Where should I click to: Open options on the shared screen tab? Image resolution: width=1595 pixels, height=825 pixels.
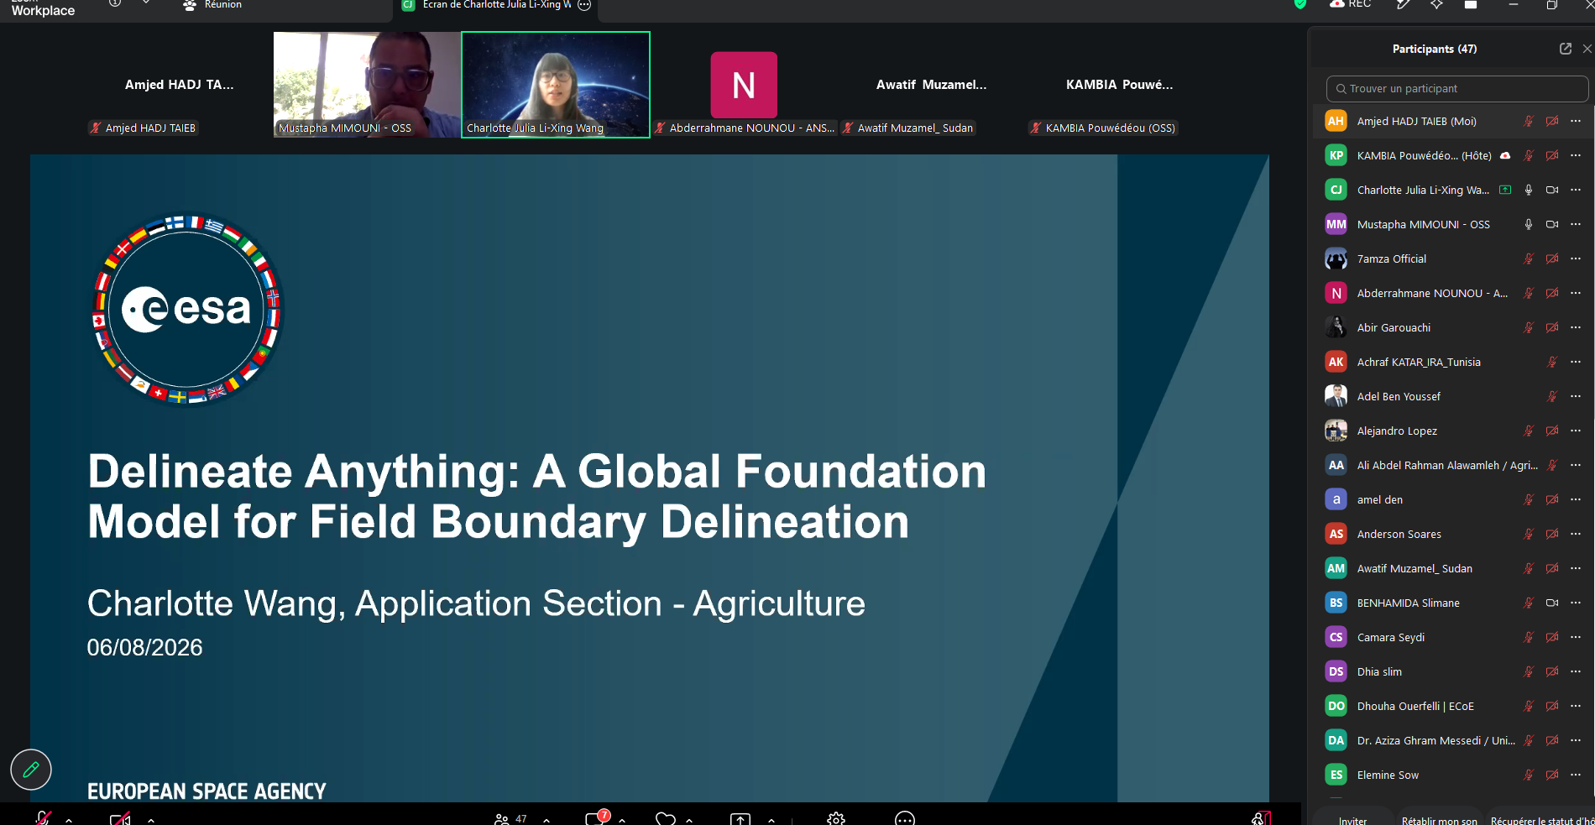coord(585,5)
